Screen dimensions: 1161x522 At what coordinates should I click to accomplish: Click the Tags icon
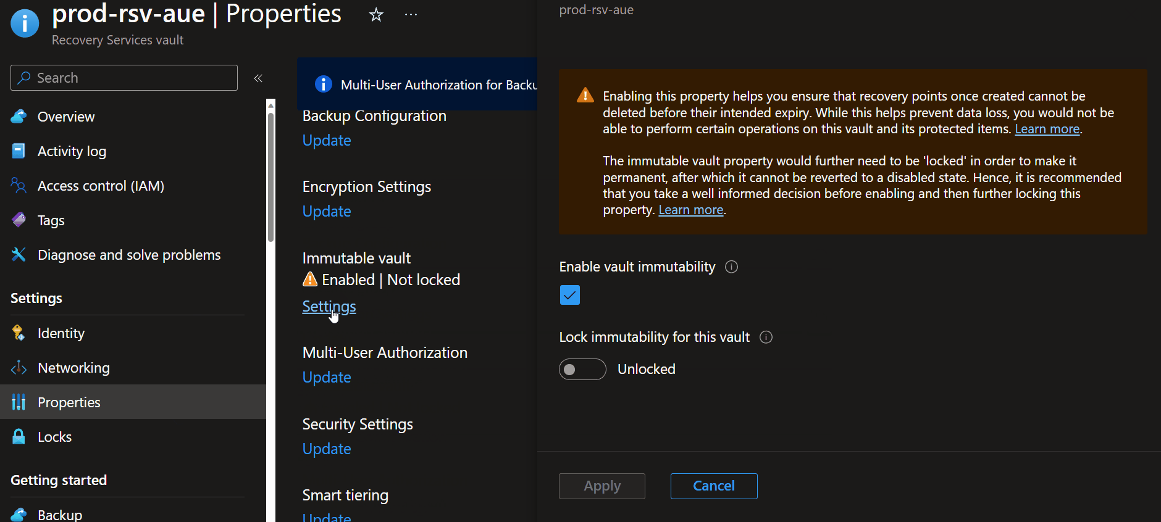pos(19,220)
